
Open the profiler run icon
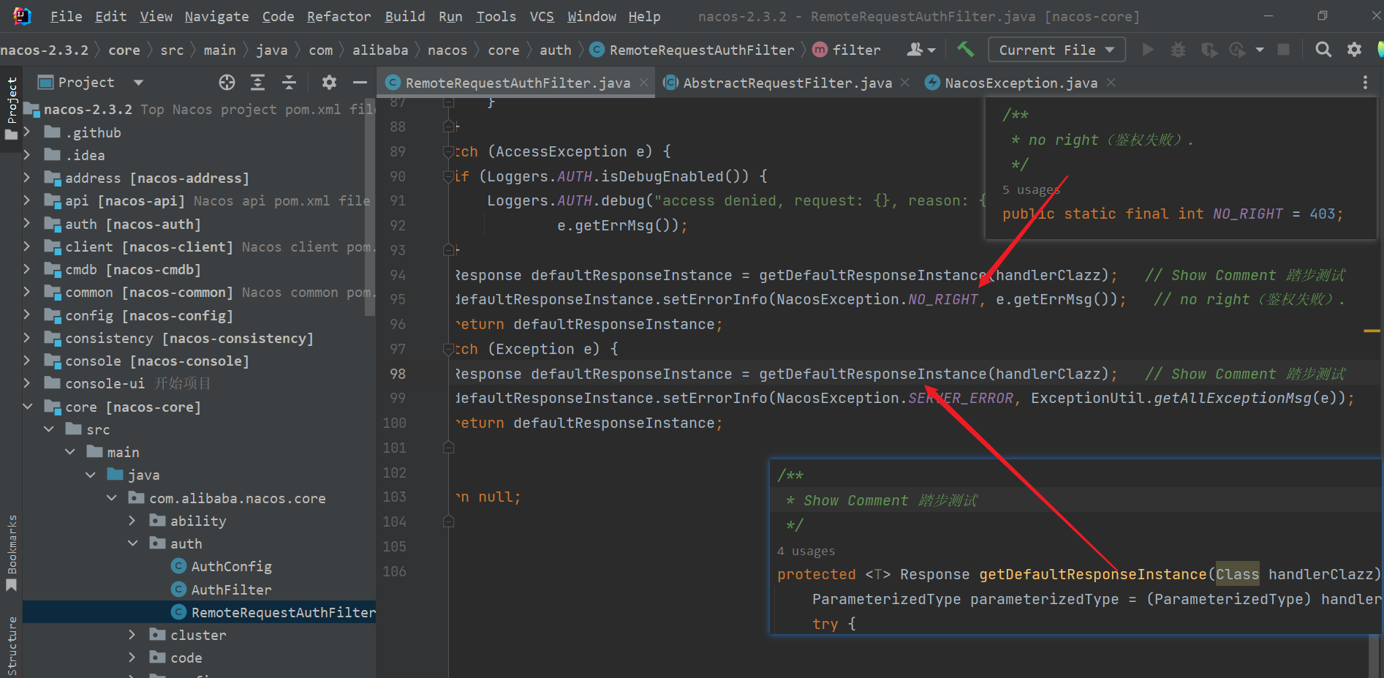1237,49
